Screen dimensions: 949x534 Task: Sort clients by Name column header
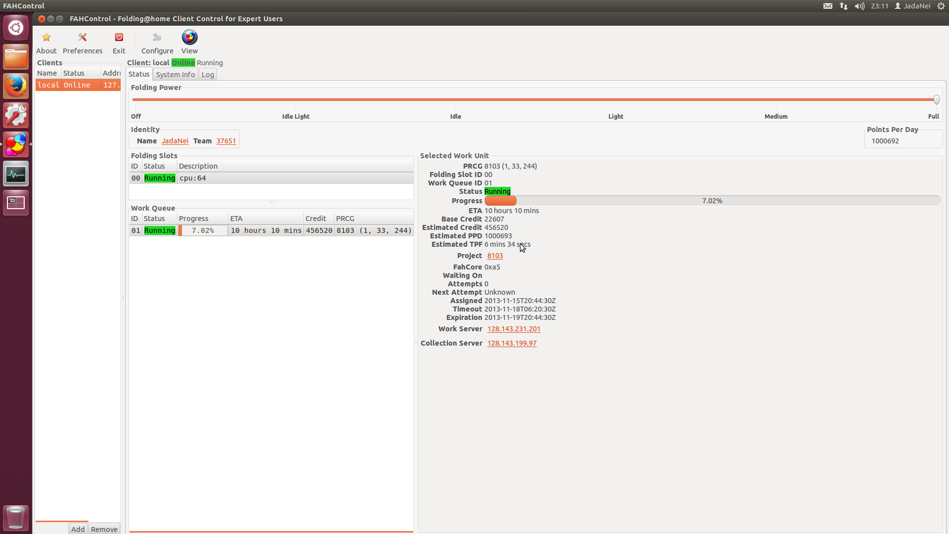pos(48,73)
